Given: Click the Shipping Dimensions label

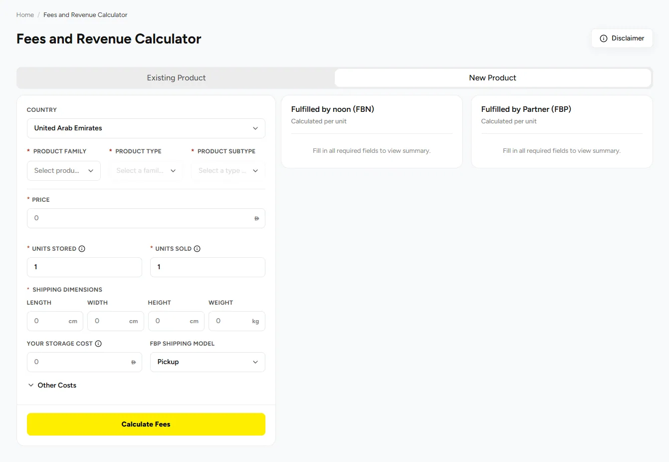Looking at the screenshot, I should (x=67, y=290).
